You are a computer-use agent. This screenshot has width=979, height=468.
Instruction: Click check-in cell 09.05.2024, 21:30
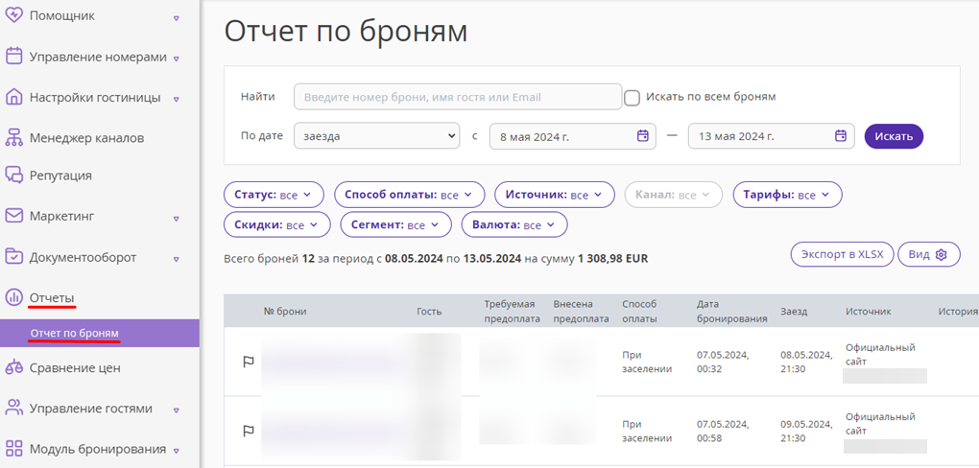coord(806,430)
